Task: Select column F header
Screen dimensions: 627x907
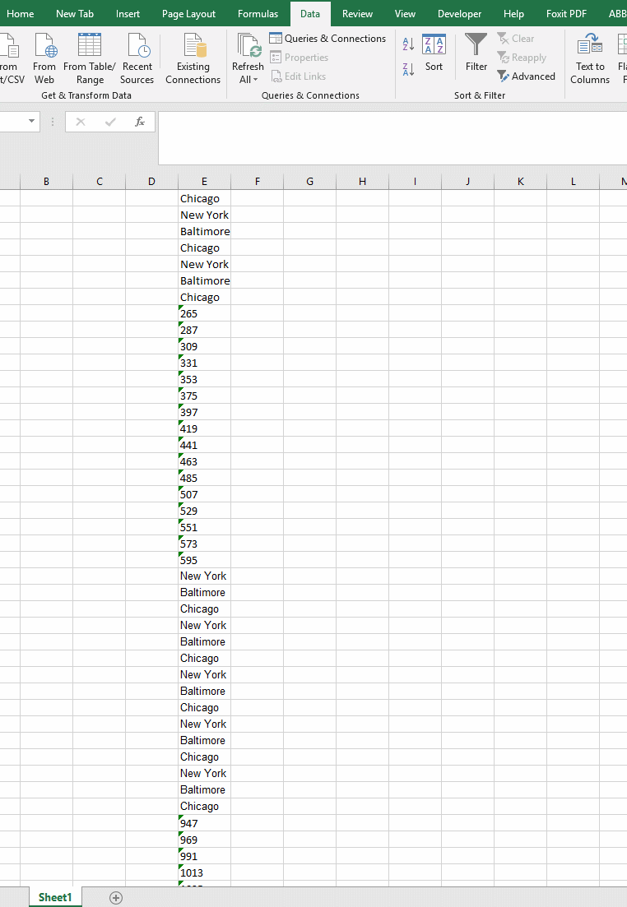Action: (257, 182)
